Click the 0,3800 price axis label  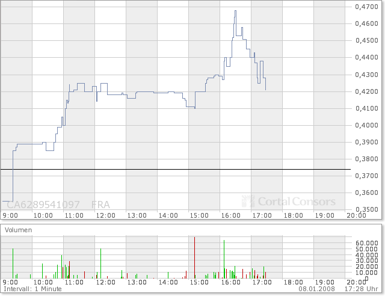pyautogui.click(x=366, y=159)
